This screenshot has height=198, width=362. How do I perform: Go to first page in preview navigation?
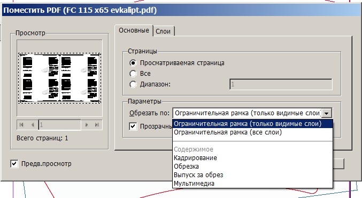click(x=21, y=125)
